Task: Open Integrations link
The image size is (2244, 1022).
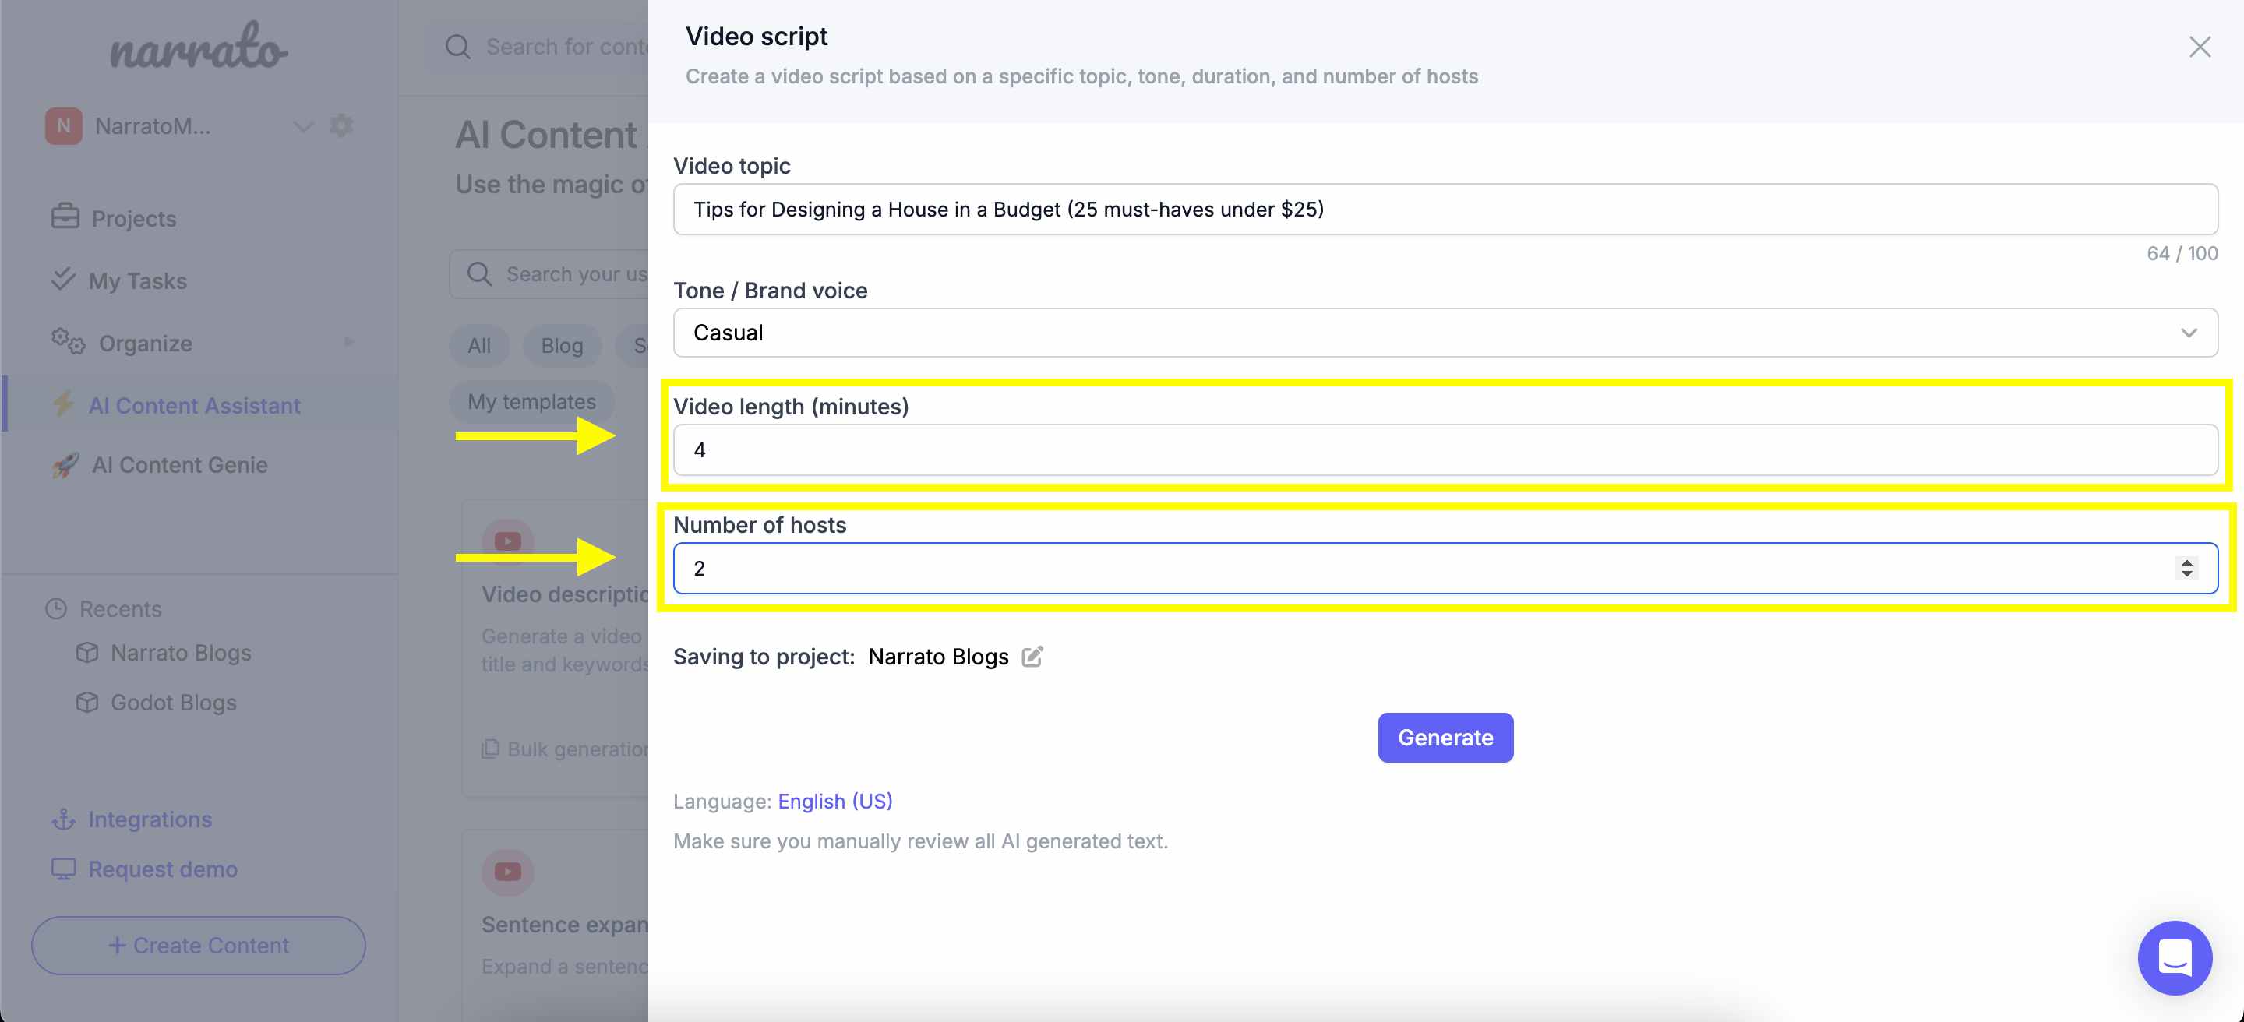Action: (x=150, y=820)
